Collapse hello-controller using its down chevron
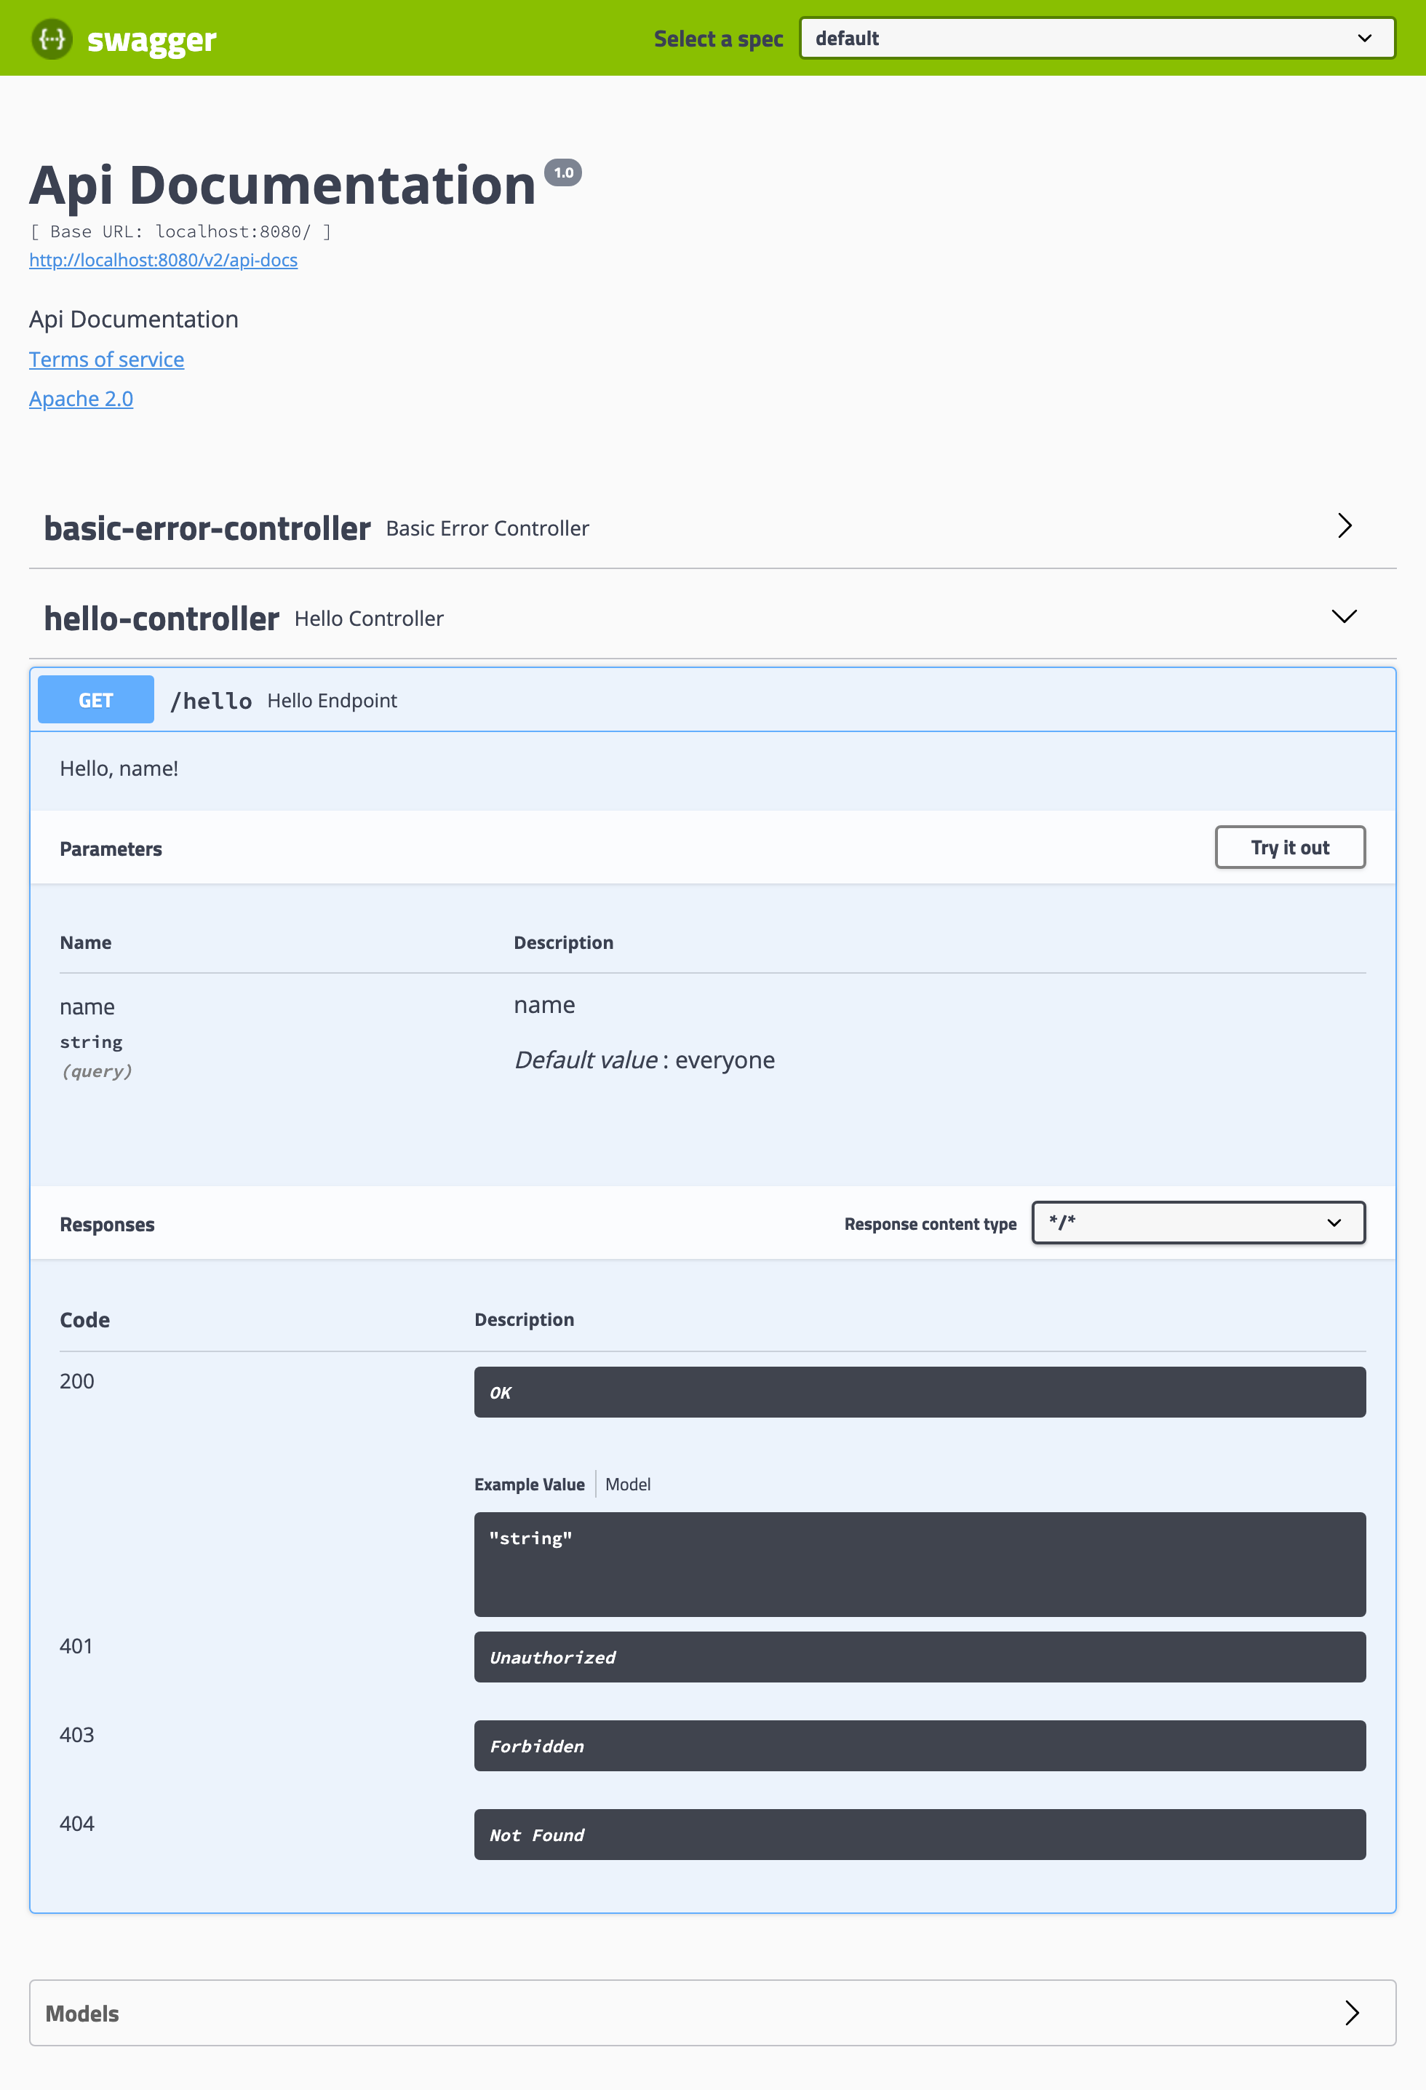1426x2090 pixels. click(x=1345, y=617)
